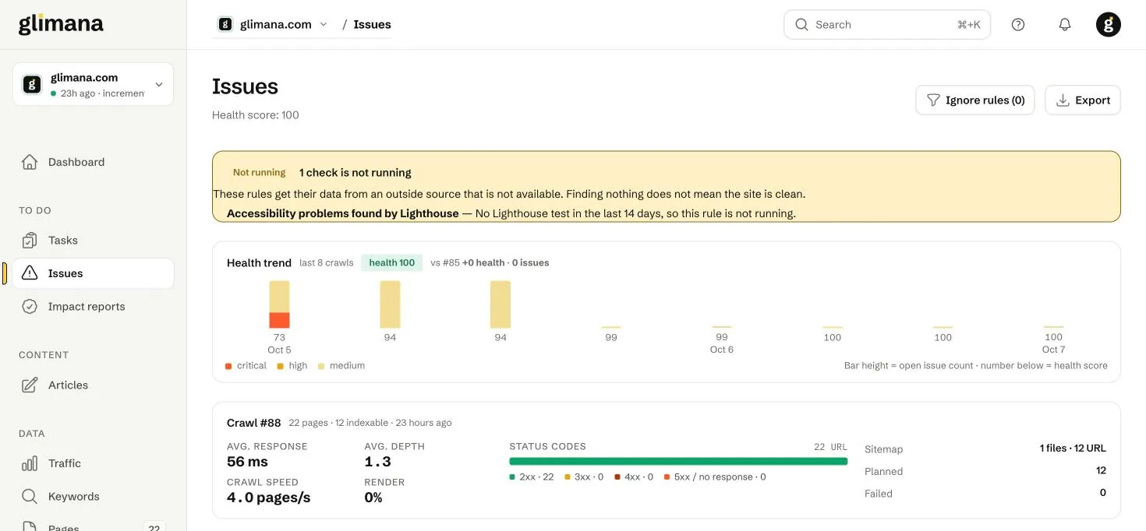The width and height of the screenshot is (1146, 531).
Task: Open the user avatar in header
Action: [1109, 24]
